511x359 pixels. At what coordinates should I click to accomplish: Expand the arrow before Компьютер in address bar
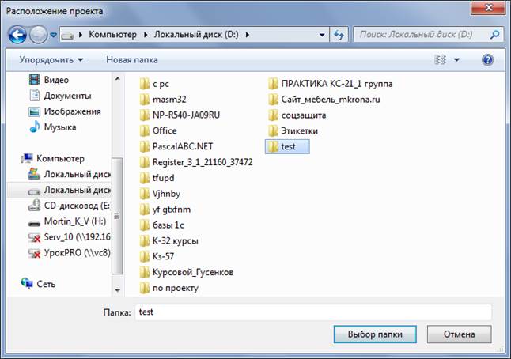click(81, 35)
